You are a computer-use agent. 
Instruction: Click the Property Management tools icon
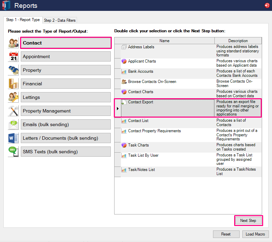tap(14, 111)
